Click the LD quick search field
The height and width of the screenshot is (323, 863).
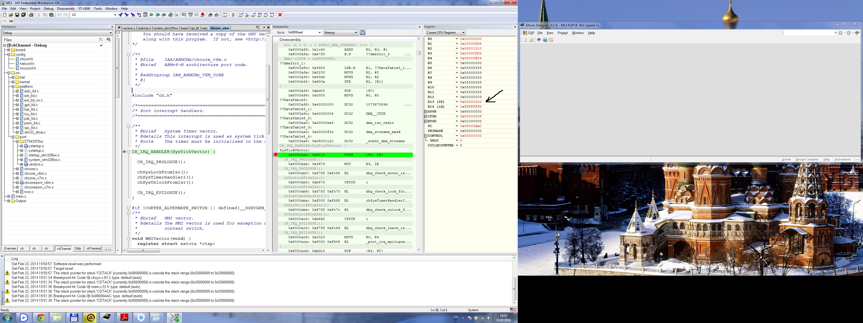pyautogui.click(x=94, y=15)
